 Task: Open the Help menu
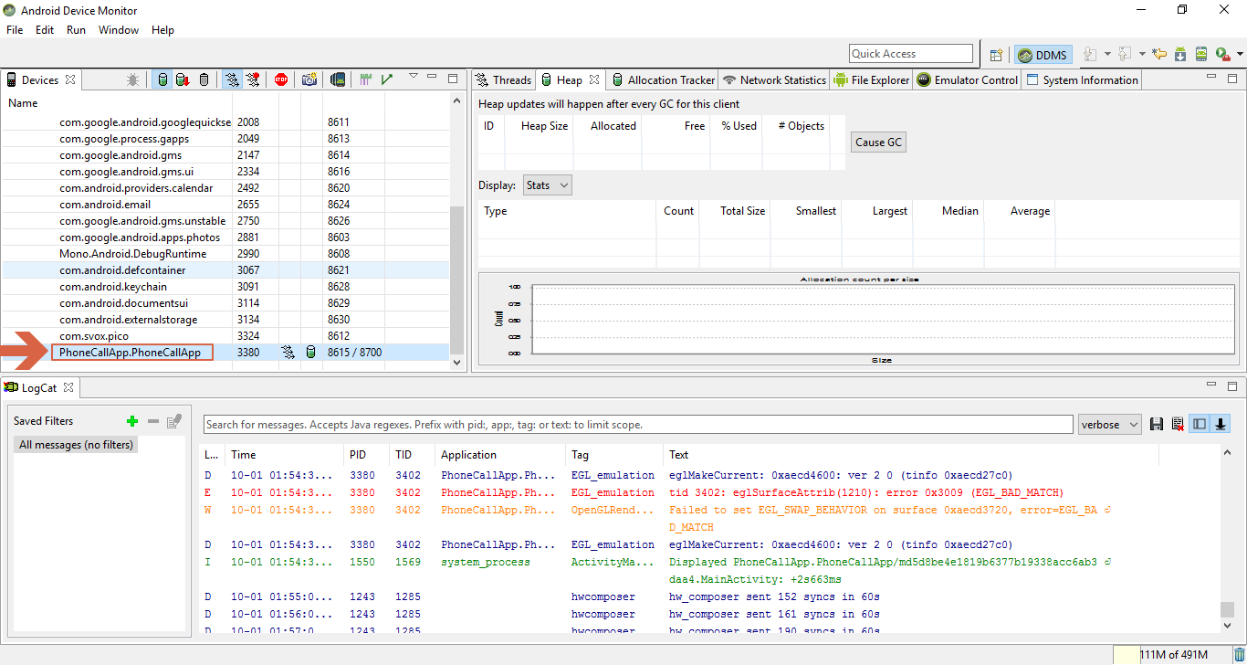pos(162,30)
